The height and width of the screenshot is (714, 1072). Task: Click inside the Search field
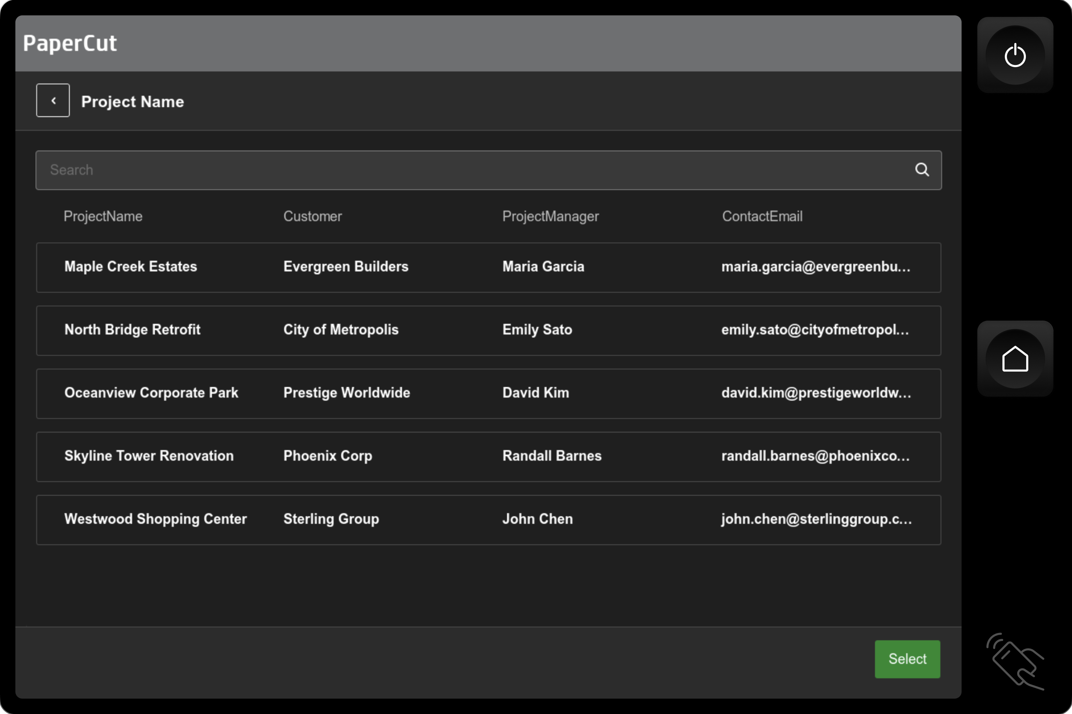[455, 170]
